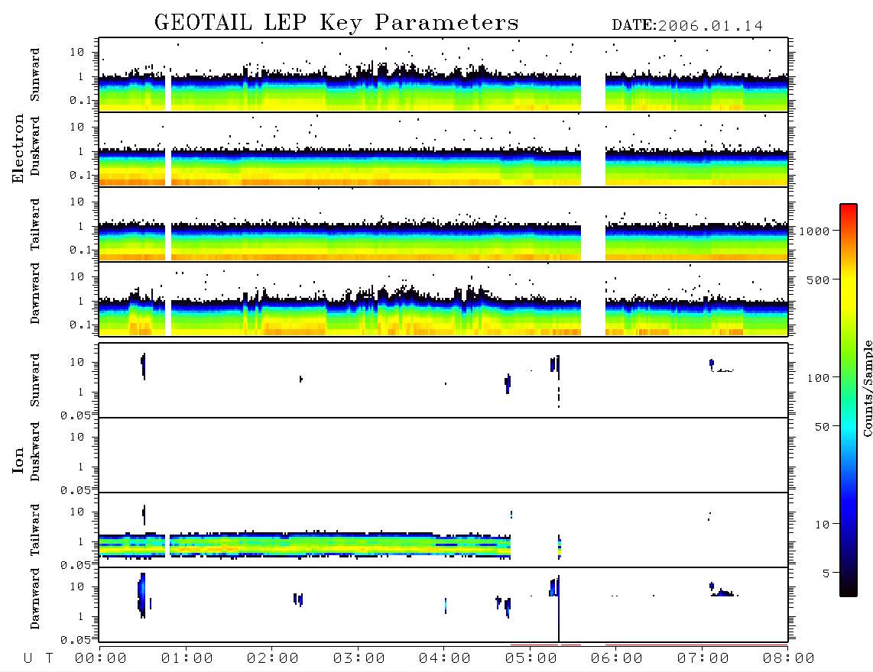Click the 50 color bar tick label
The height and width of the screenshot is (672, 873).
822,427
